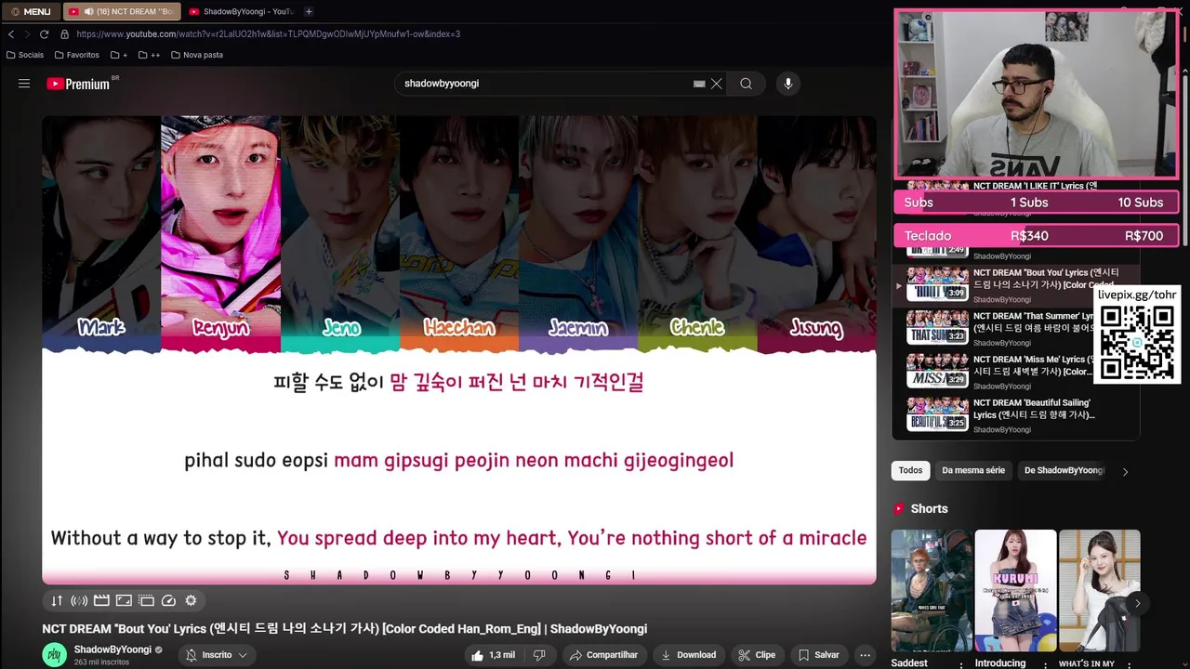Like the video with 1,3 mil
This screenshot has height=669, width=1190.
pos(493,655)
